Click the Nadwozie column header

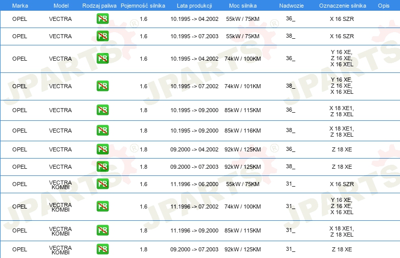[x=292, y=6]
